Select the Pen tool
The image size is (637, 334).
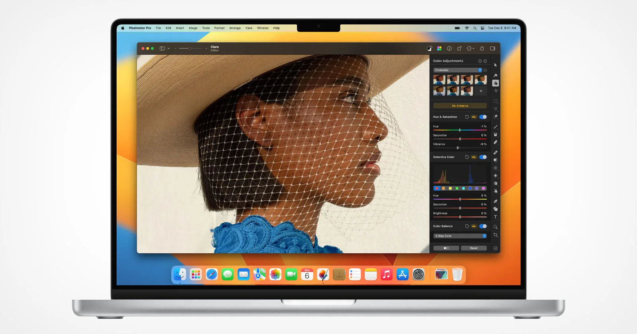[495, 201]
